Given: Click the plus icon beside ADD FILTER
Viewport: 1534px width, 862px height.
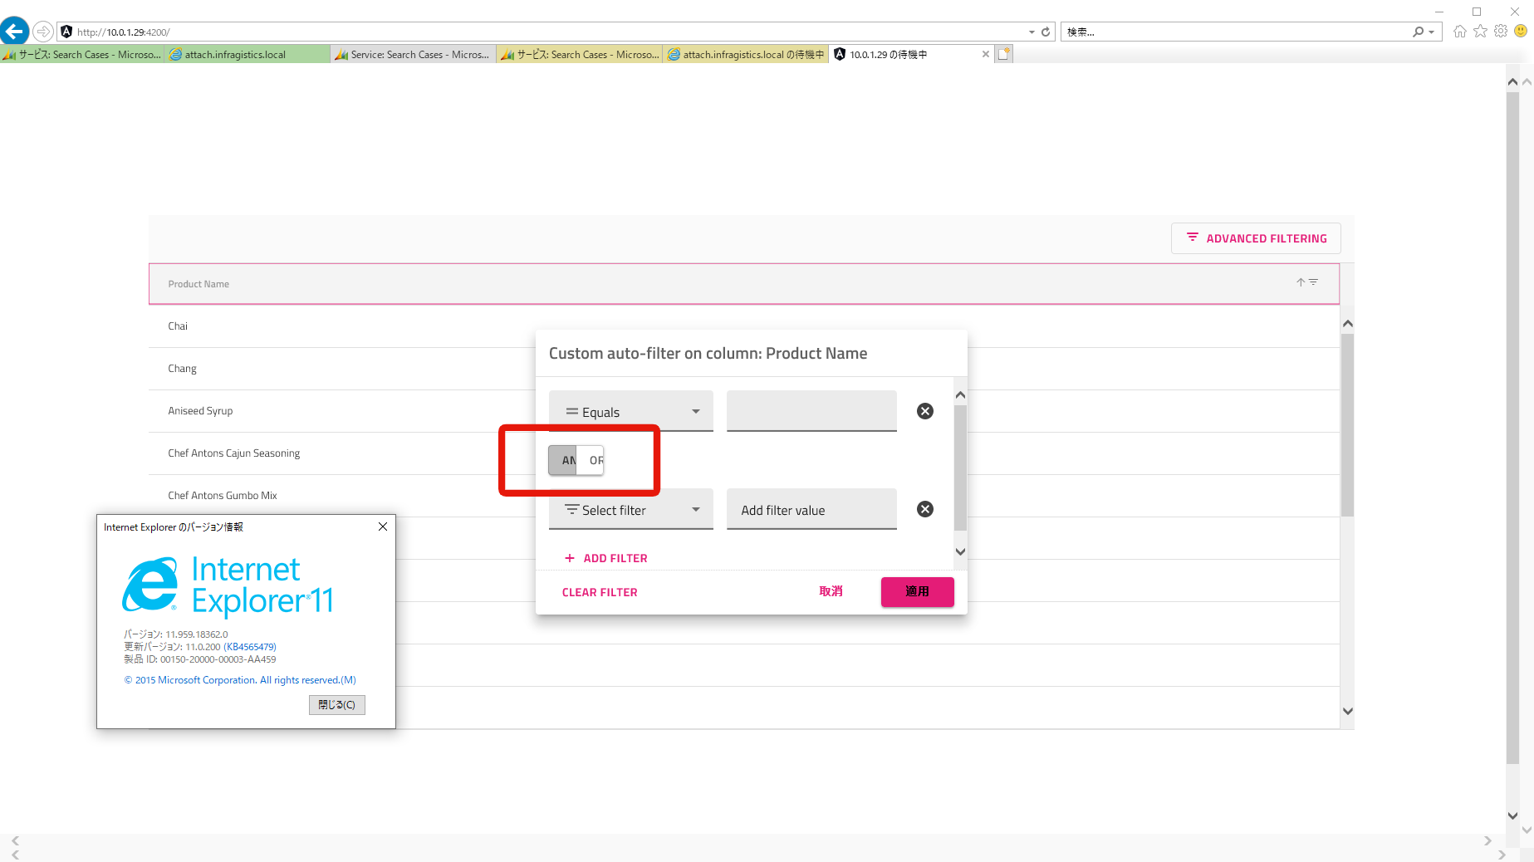Looking at the screenshot, I should pos(569,558).
